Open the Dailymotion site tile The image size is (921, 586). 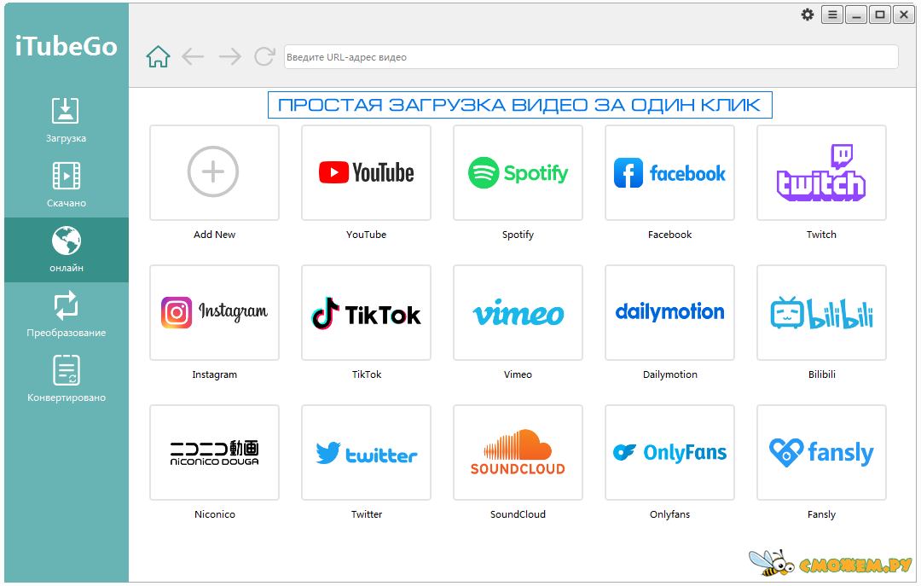point(669,313)
